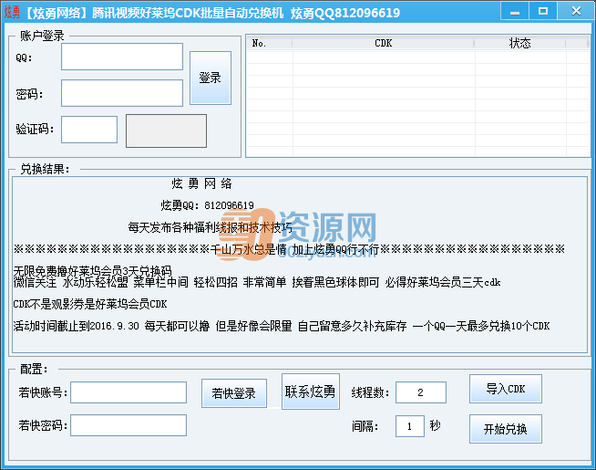Maximize the window
The image size is (596, 470).
[543, 11]
